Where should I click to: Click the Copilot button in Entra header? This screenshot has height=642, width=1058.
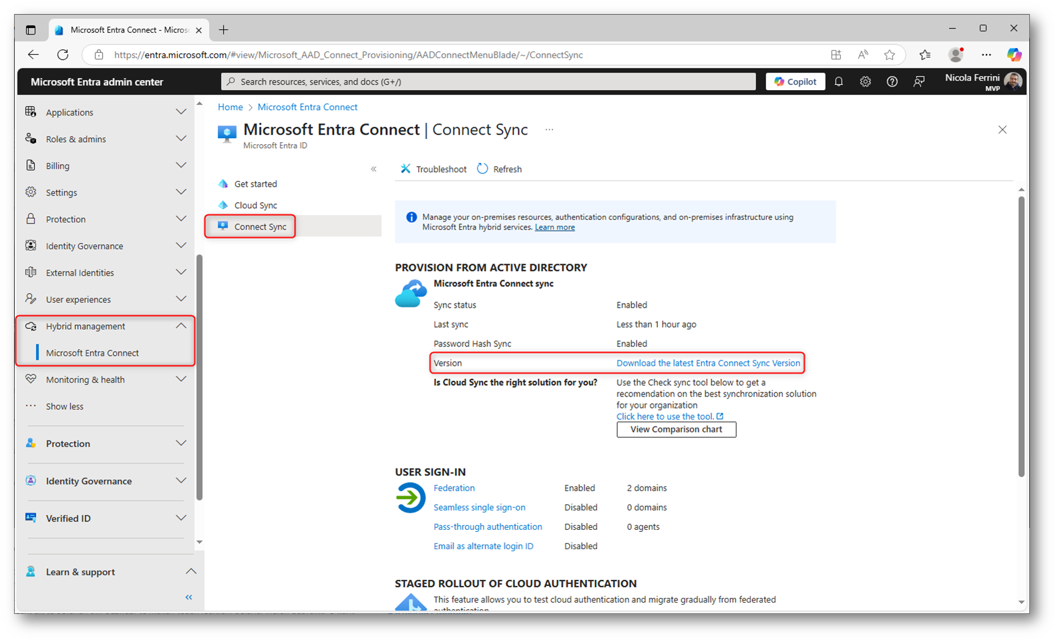click(x=796, y=81)
